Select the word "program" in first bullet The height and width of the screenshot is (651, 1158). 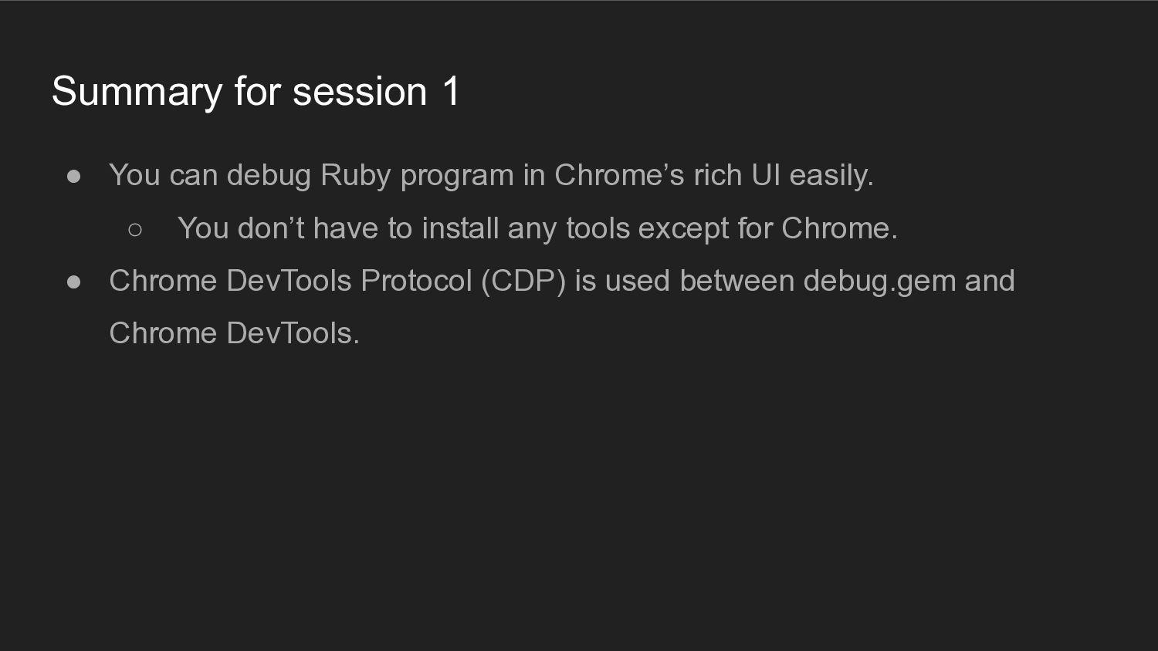point(457,177)
